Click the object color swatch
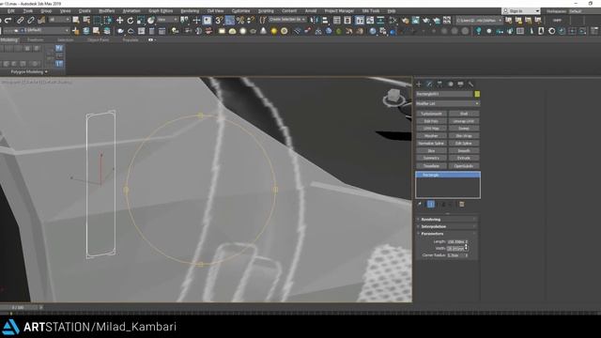This screenshot has height=338, width=601. (477, 94)
